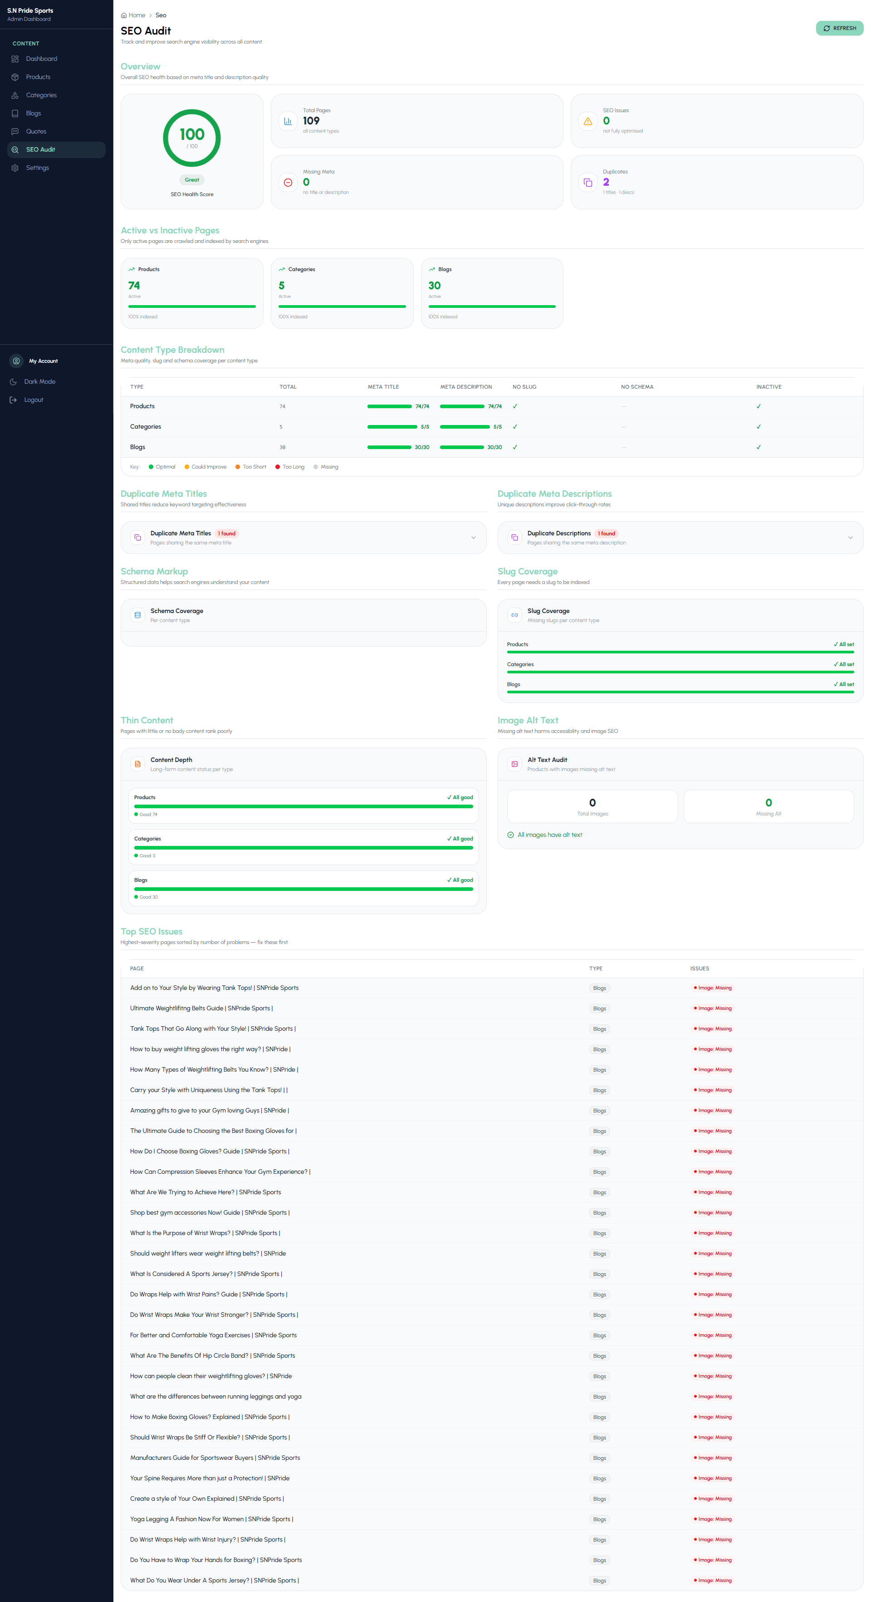Click the 1 found badge on Duplicate Meta Titles
871x1602 pixels.
point(227,534)
